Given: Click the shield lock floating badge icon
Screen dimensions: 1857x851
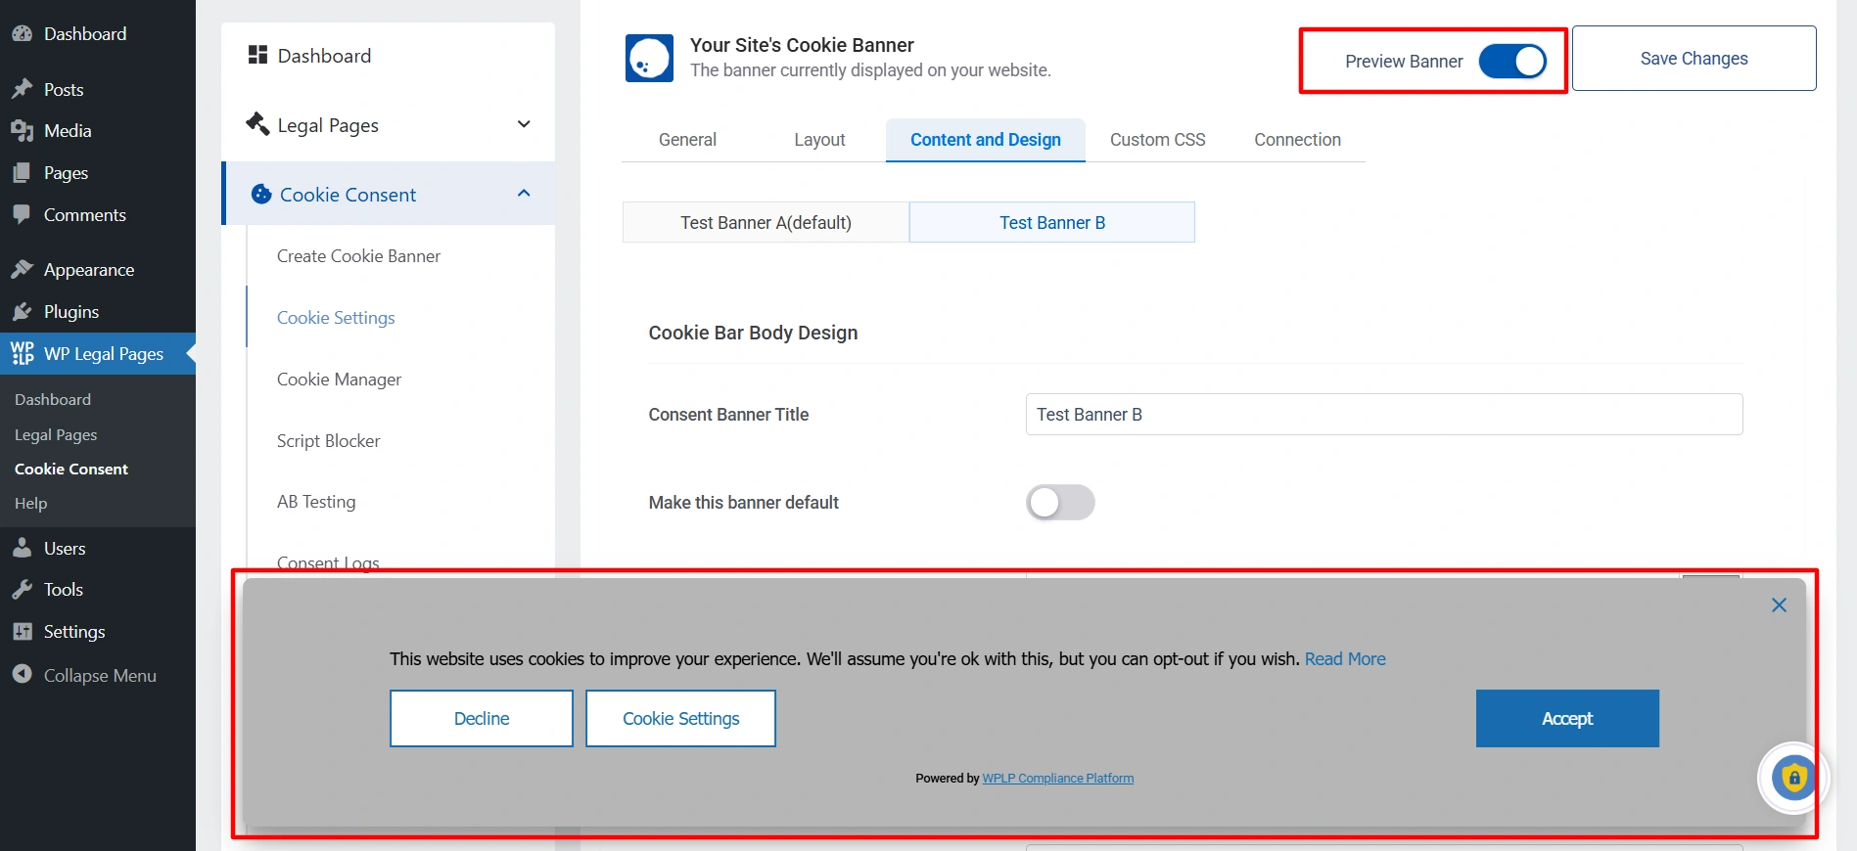Looking at the screenshot, I should click(1792, 778).
